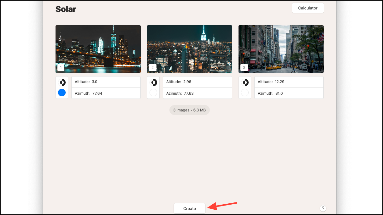Edit Altitude field showing 2.96
383x215 pixels.
[197, 82]
